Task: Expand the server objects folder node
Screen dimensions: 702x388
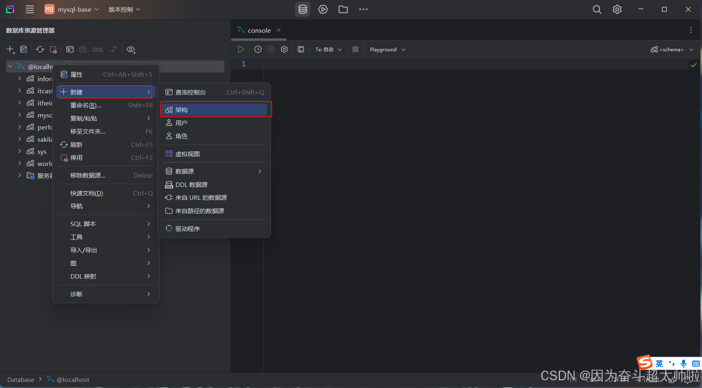Action: (19, 176)
